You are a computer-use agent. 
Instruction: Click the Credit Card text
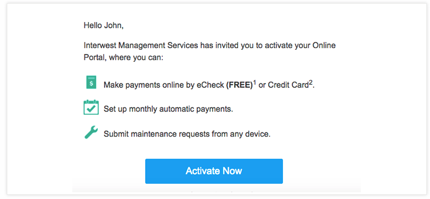coord(288,85)
